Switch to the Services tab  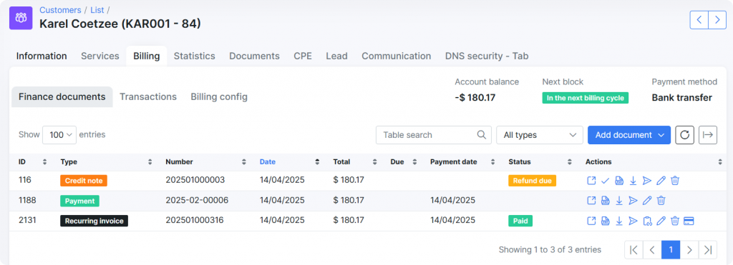(x=100, y=56)
